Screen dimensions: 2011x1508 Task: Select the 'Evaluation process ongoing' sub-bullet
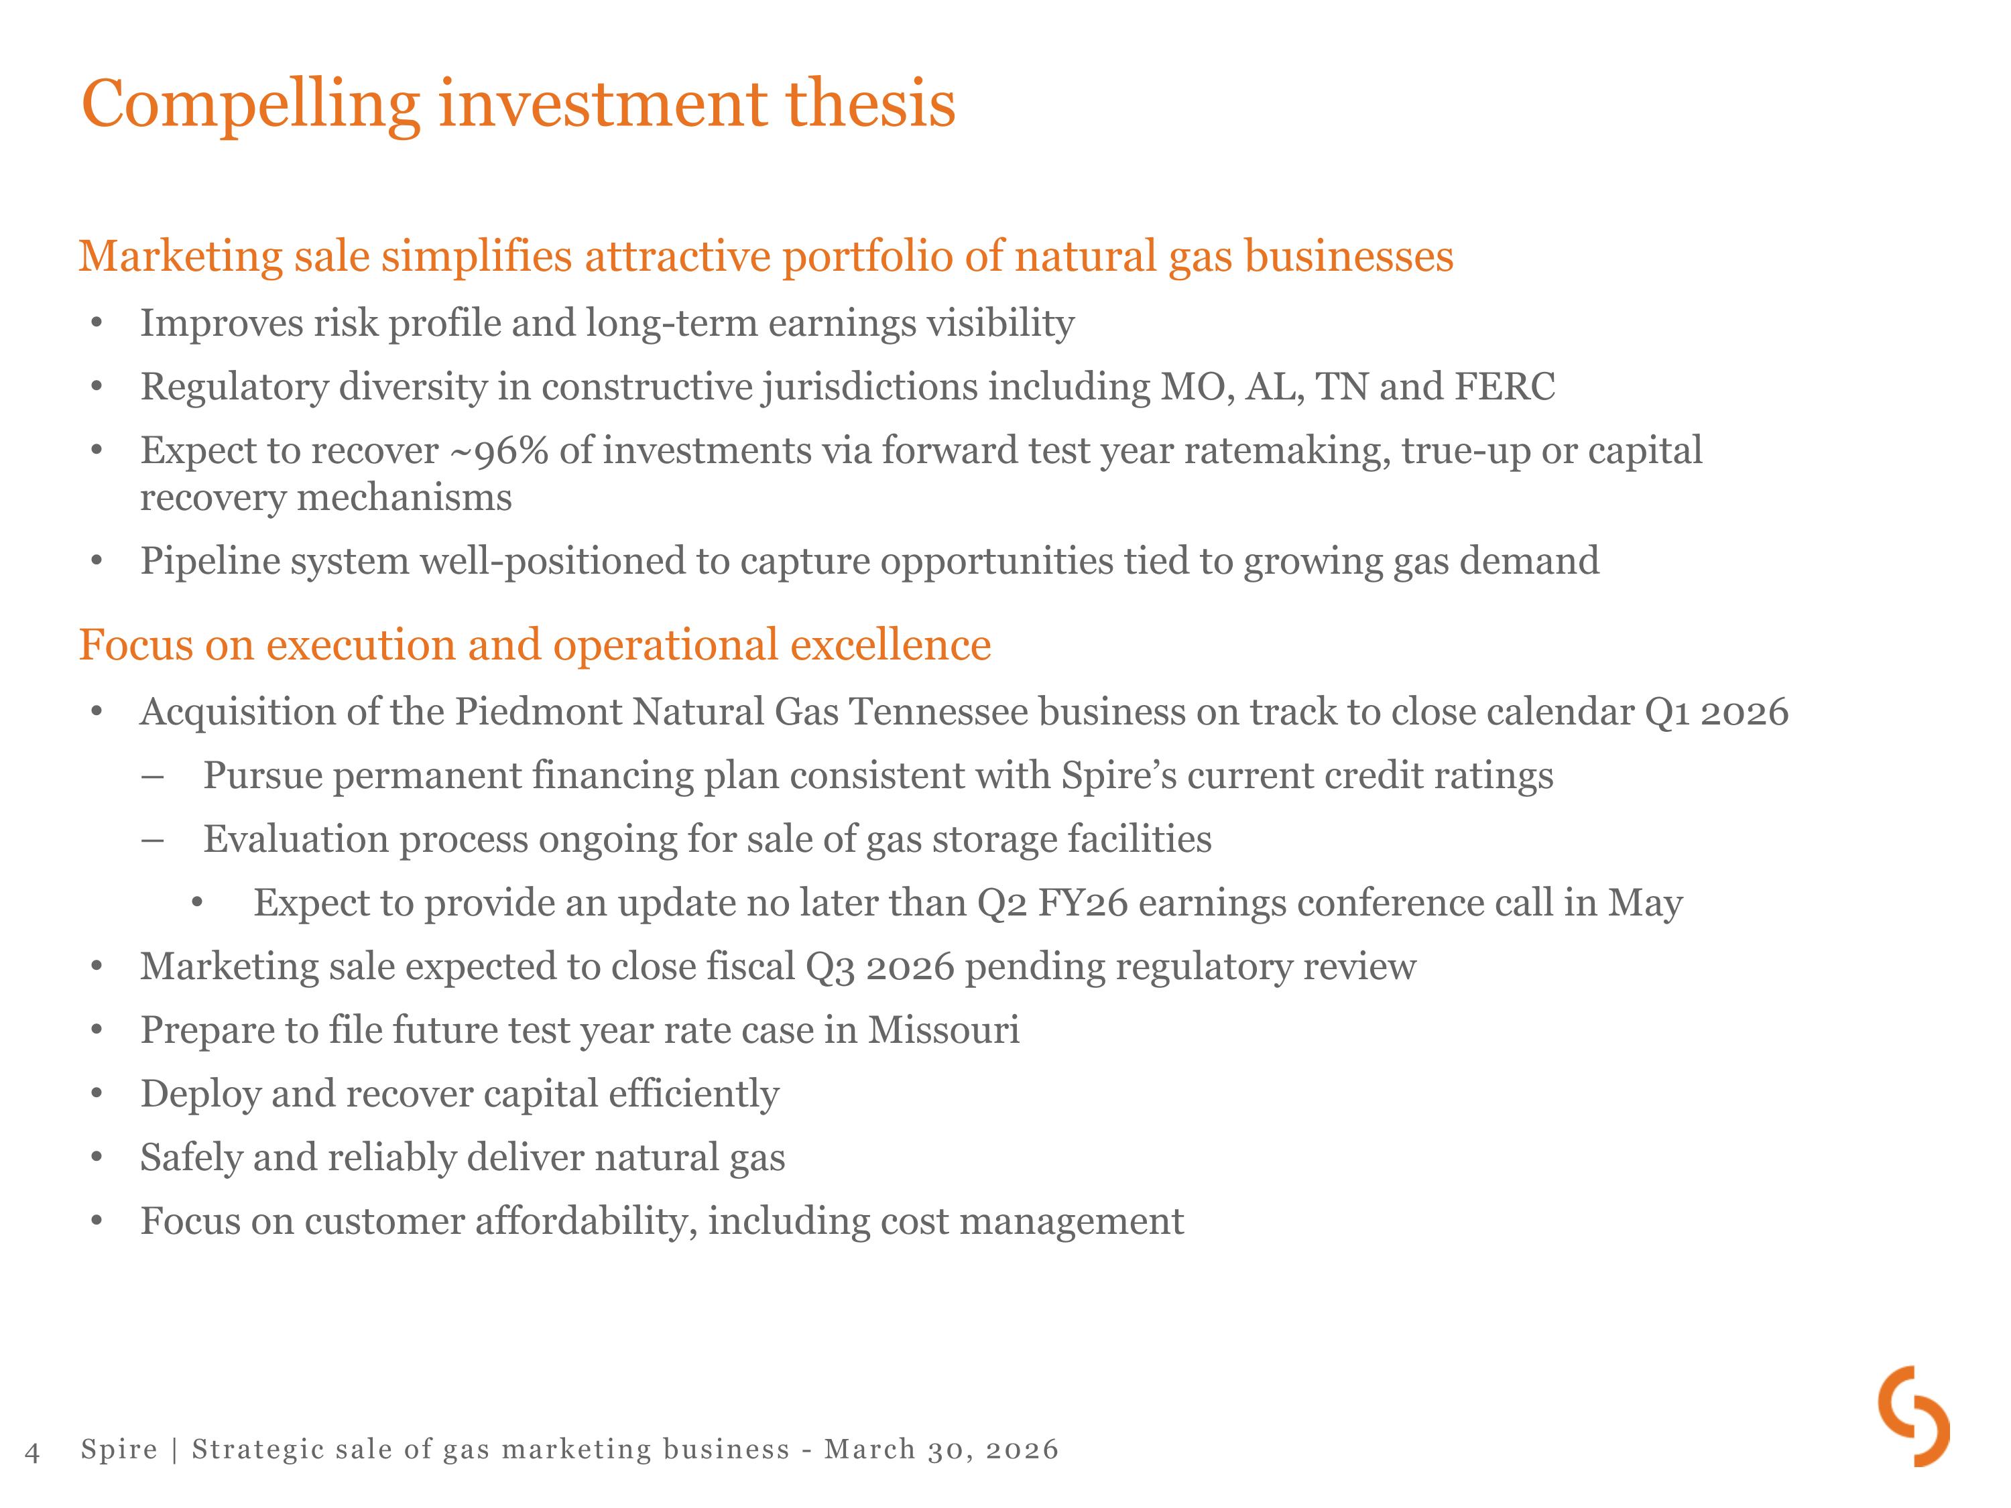click(707, 839)
